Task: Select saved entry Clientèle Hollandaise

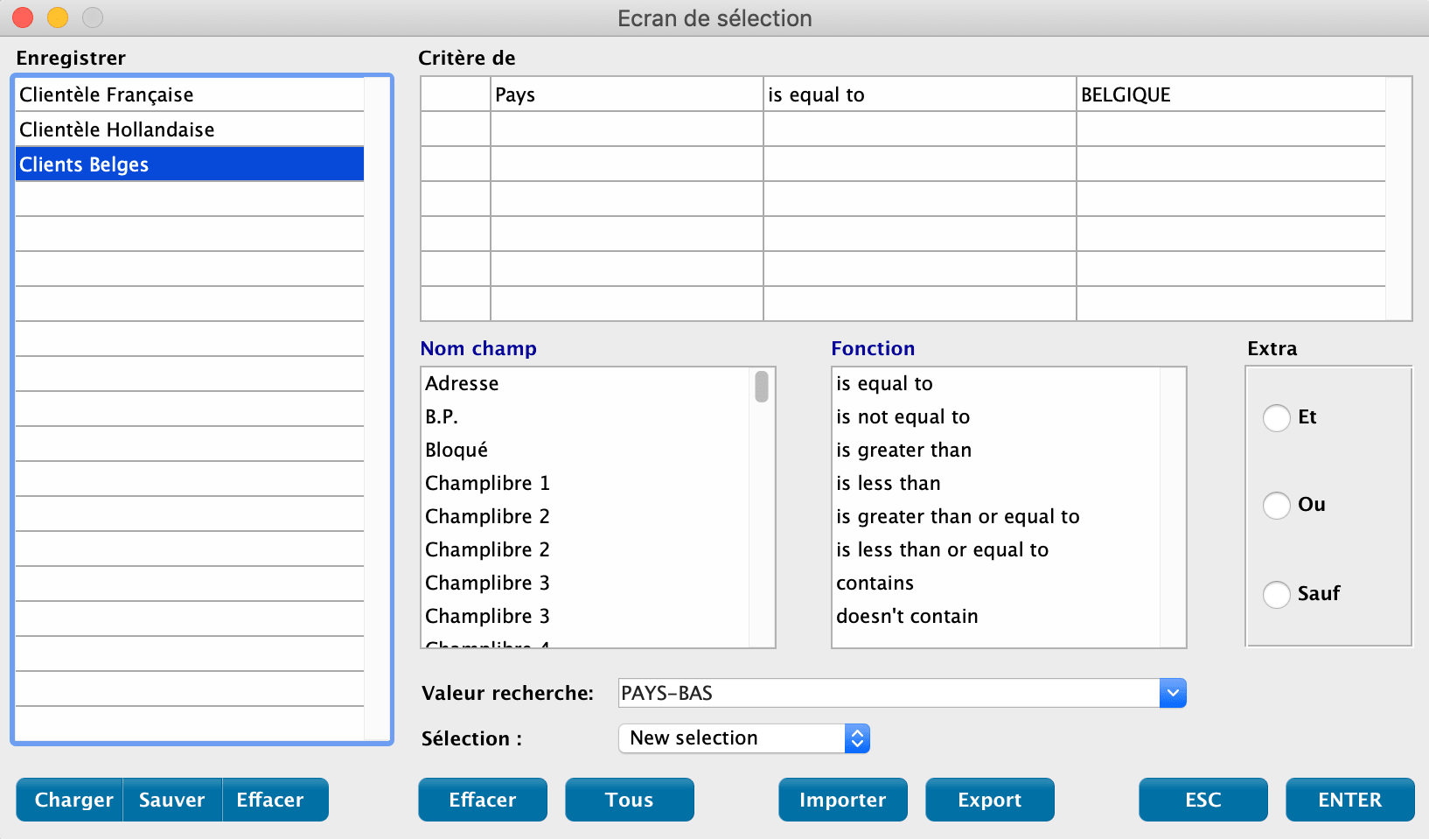Action: click(190, 129)
